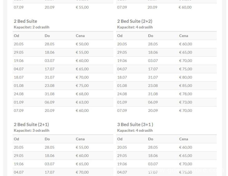Image resolution: width=228 pixels, height=176 pixels.
Task: Select the € 85,00 price cell
Action: coord(186,86)
